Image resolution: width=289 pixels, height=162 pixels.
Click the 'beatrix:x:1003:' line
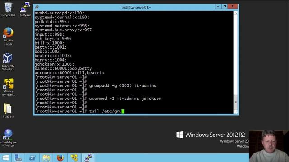(53, 56)
